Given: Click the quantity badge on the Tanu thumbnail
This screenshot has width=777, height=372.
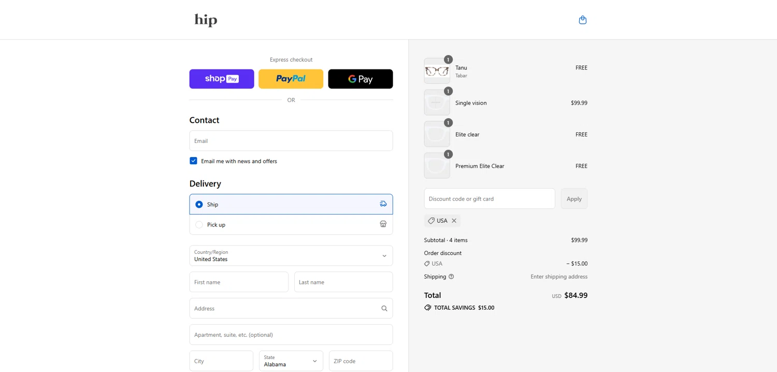Looking at the screenshot, I should click(x=448, y=60).
